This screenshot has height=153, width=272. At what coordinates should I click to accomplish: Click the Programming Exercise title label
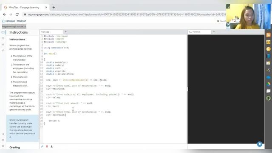coord(14,26)
